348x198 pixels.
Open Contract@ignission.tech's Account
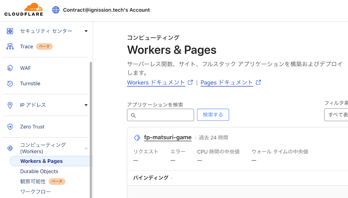click(x=106, y=10)
